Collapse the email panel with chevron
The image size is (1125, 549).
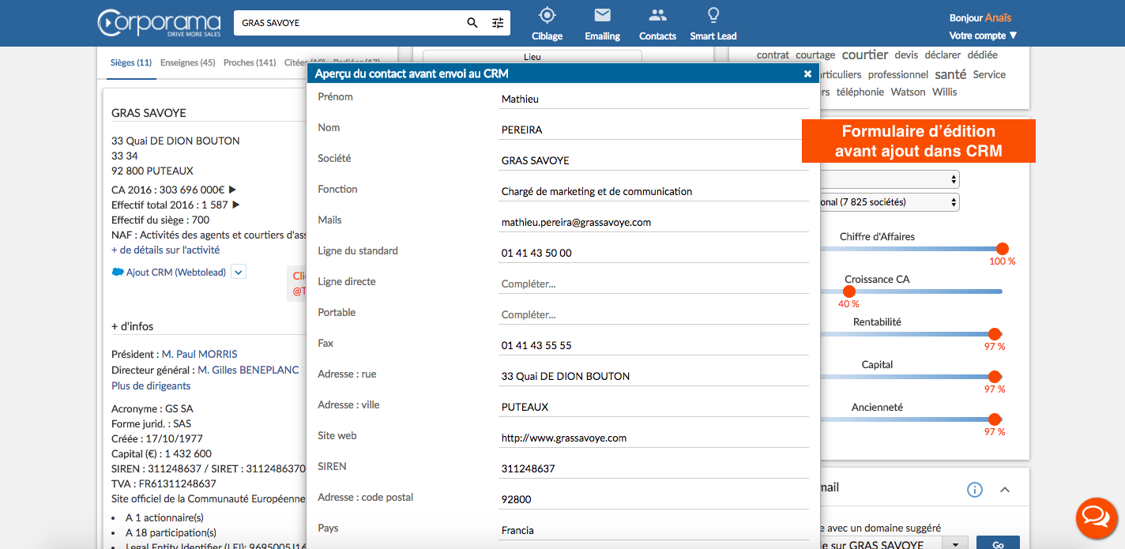pos(1005,490)
